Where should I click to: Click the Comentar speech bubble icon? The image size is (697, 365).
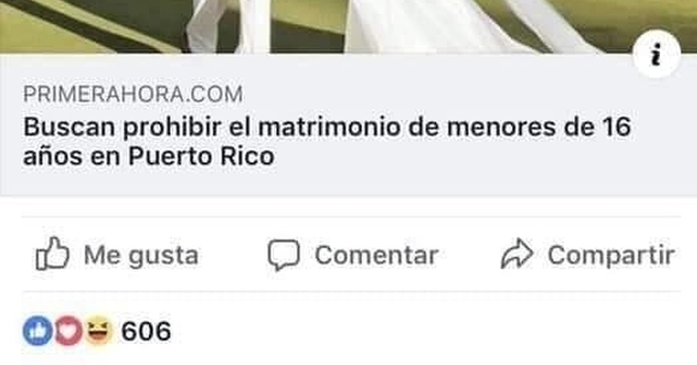pyautogui.click(x=284, y=255)
